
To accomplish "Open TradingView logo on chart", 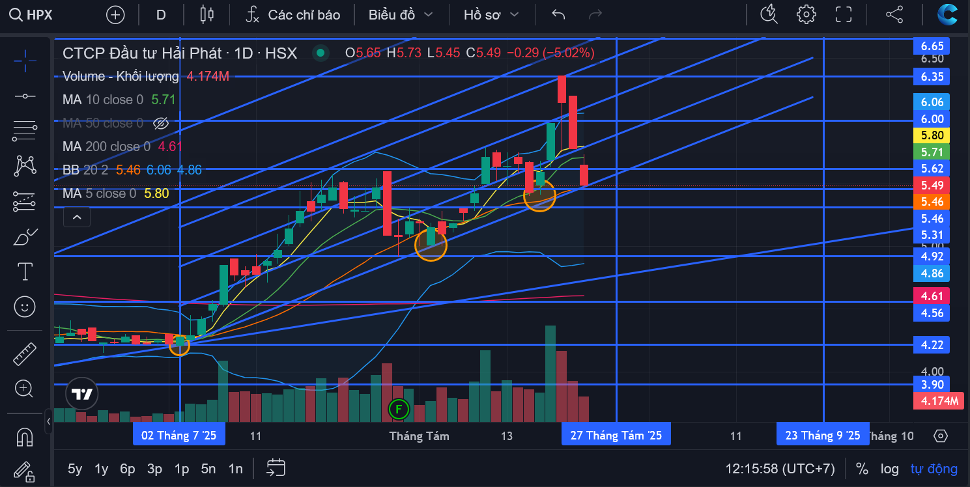I will click(x=81, y=393).
